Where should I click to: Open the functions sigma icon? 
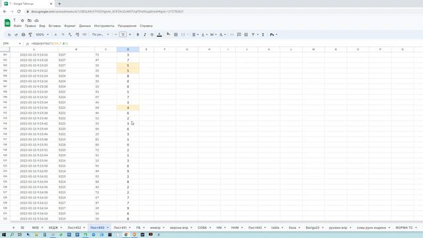(263, 35)
